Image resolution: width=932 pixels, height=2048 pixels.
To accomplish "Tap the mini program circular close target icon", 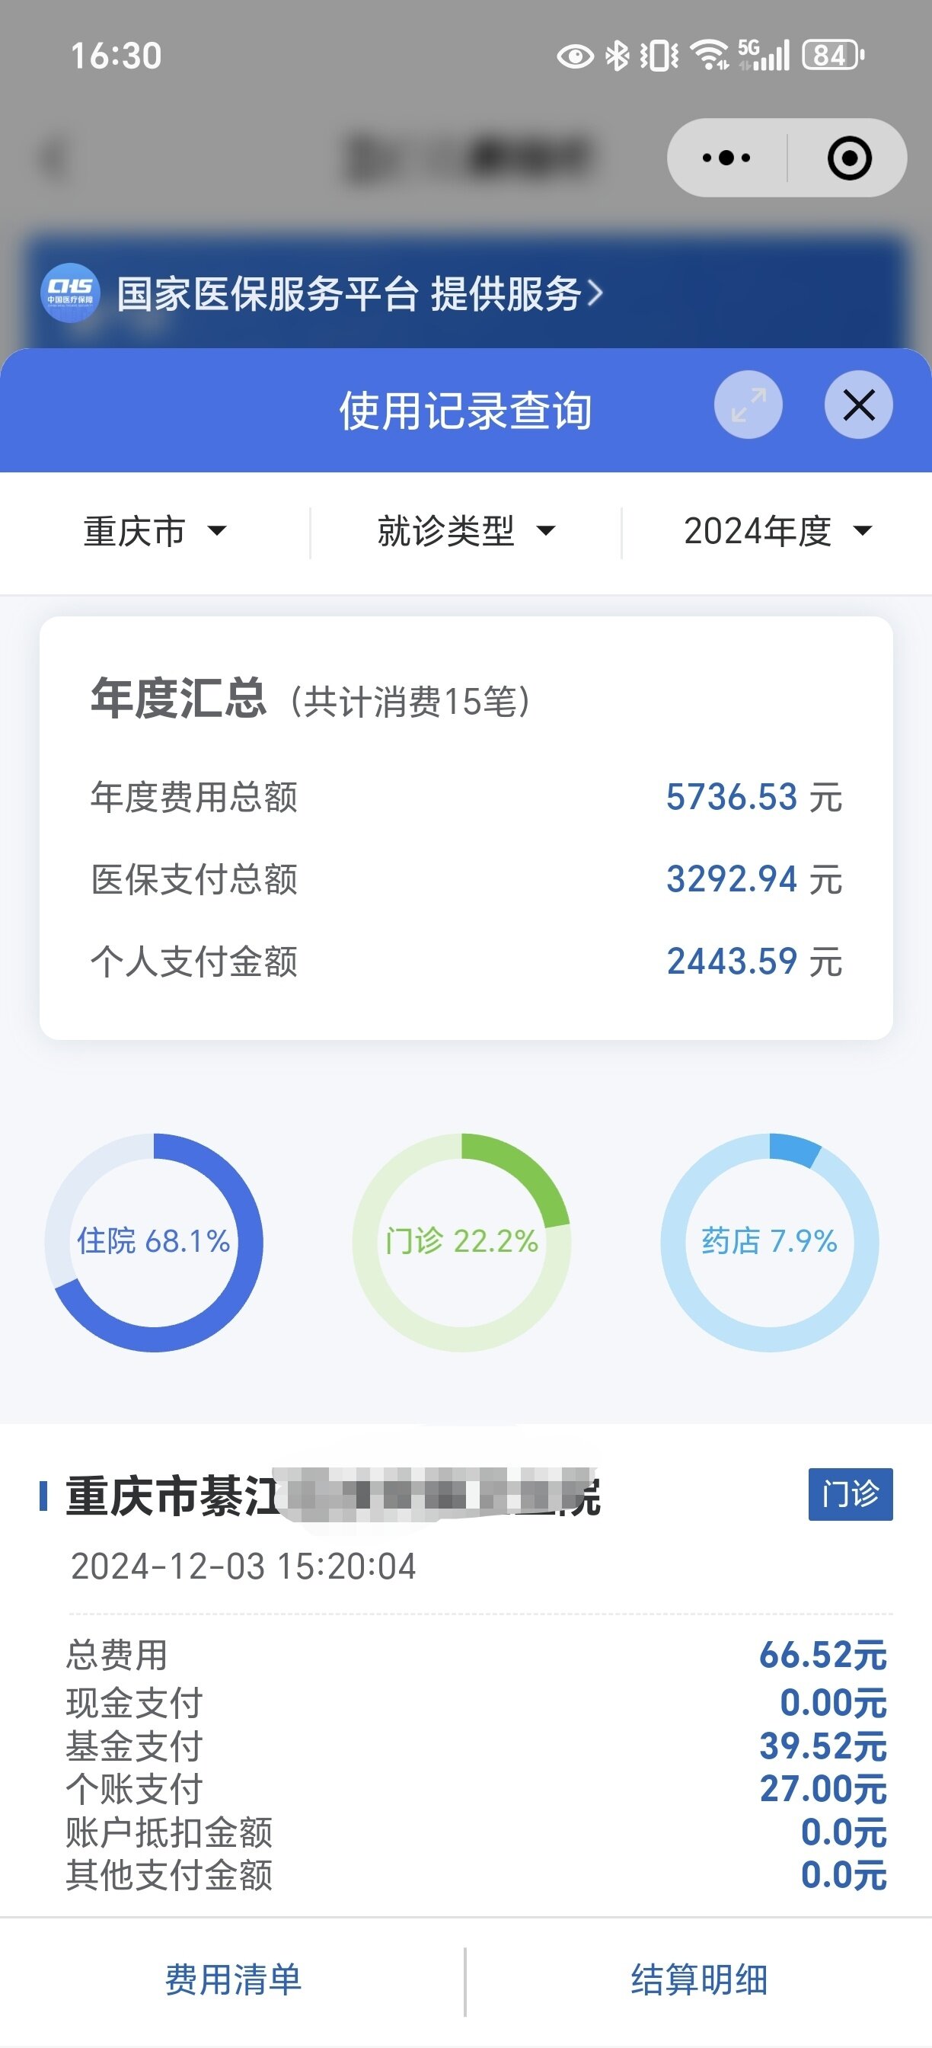I will point(848,158).
